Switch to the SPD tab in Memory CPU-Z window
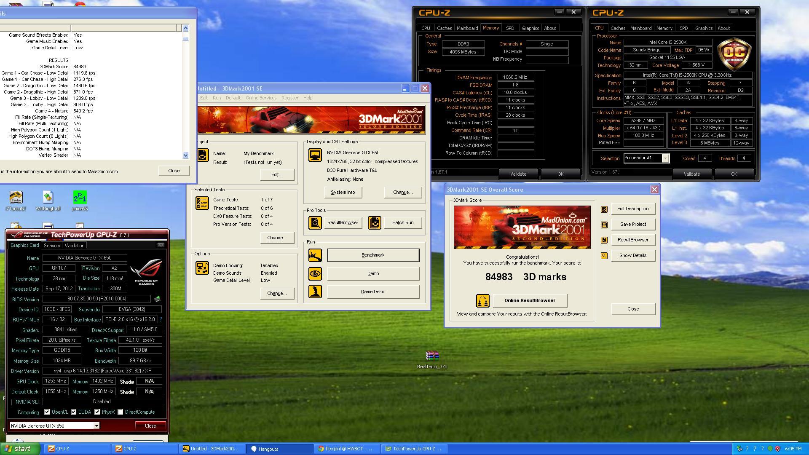Viewport: 809px width, 455px height. point(510,28)
